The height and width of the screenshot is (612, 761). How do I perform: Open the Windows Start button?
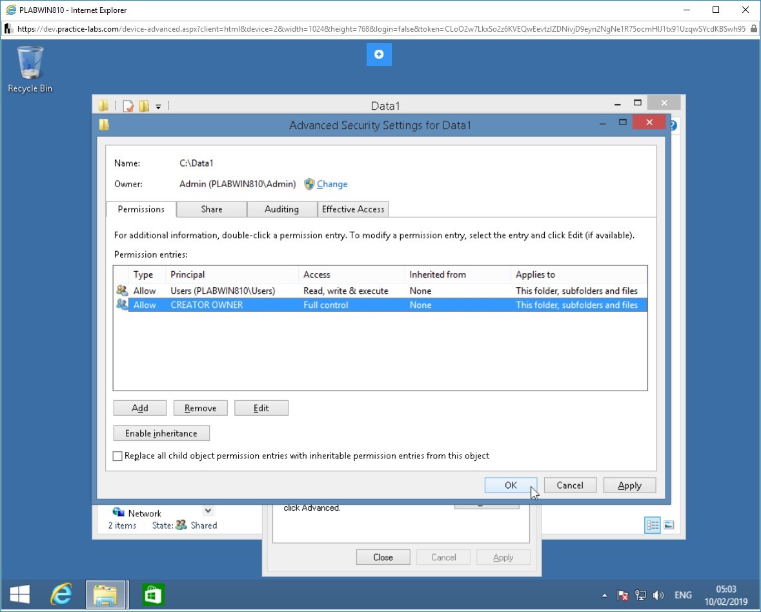[20, 594]
